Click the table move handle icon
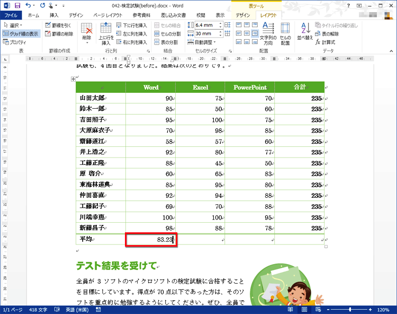 73,79
